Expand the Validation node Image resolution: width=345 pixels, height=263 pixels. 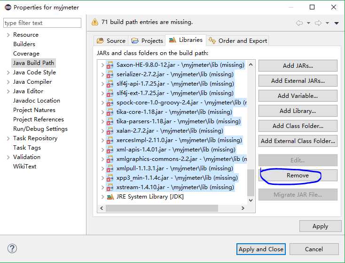(x=8, y=157)
